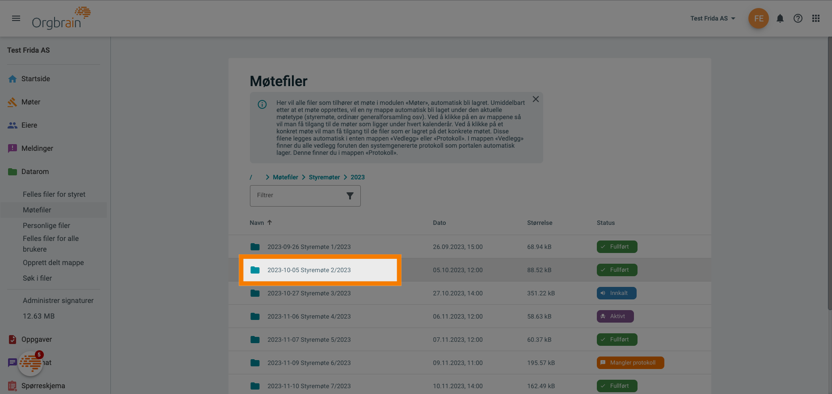Go to Møtefiler breadcrumb

pyautogui.click(x=285, y=177)
